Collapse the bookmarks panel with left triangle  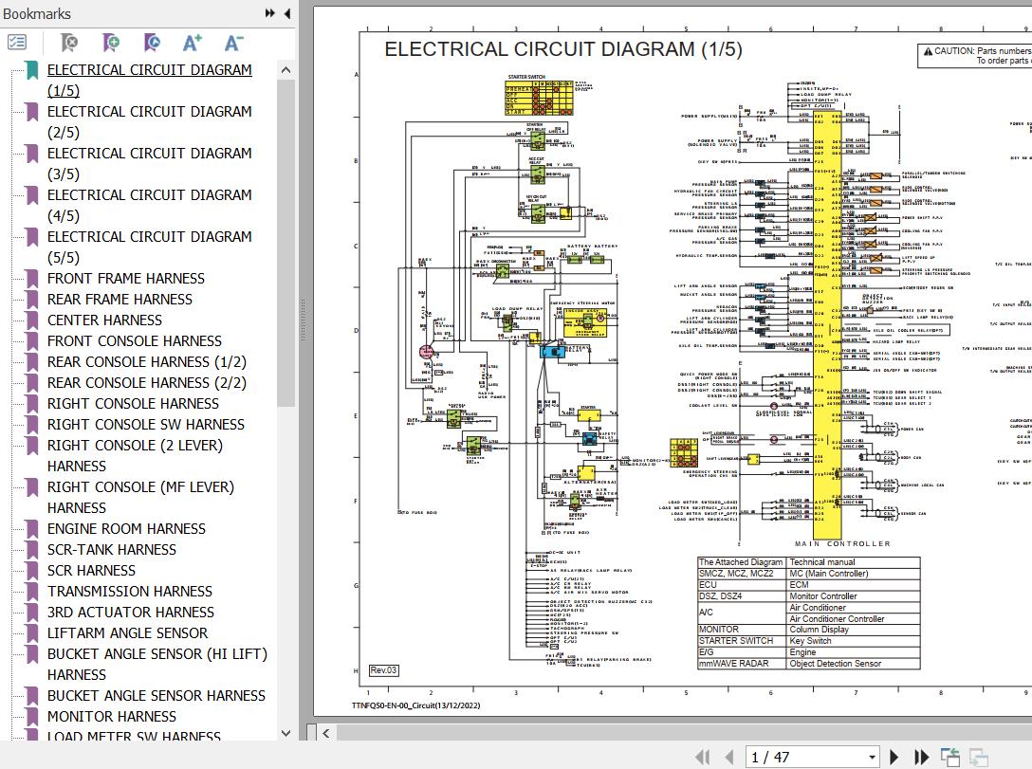287,13
